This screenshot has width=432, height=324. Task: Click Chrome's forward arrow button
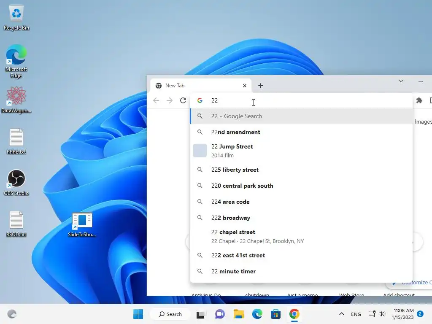170,100
